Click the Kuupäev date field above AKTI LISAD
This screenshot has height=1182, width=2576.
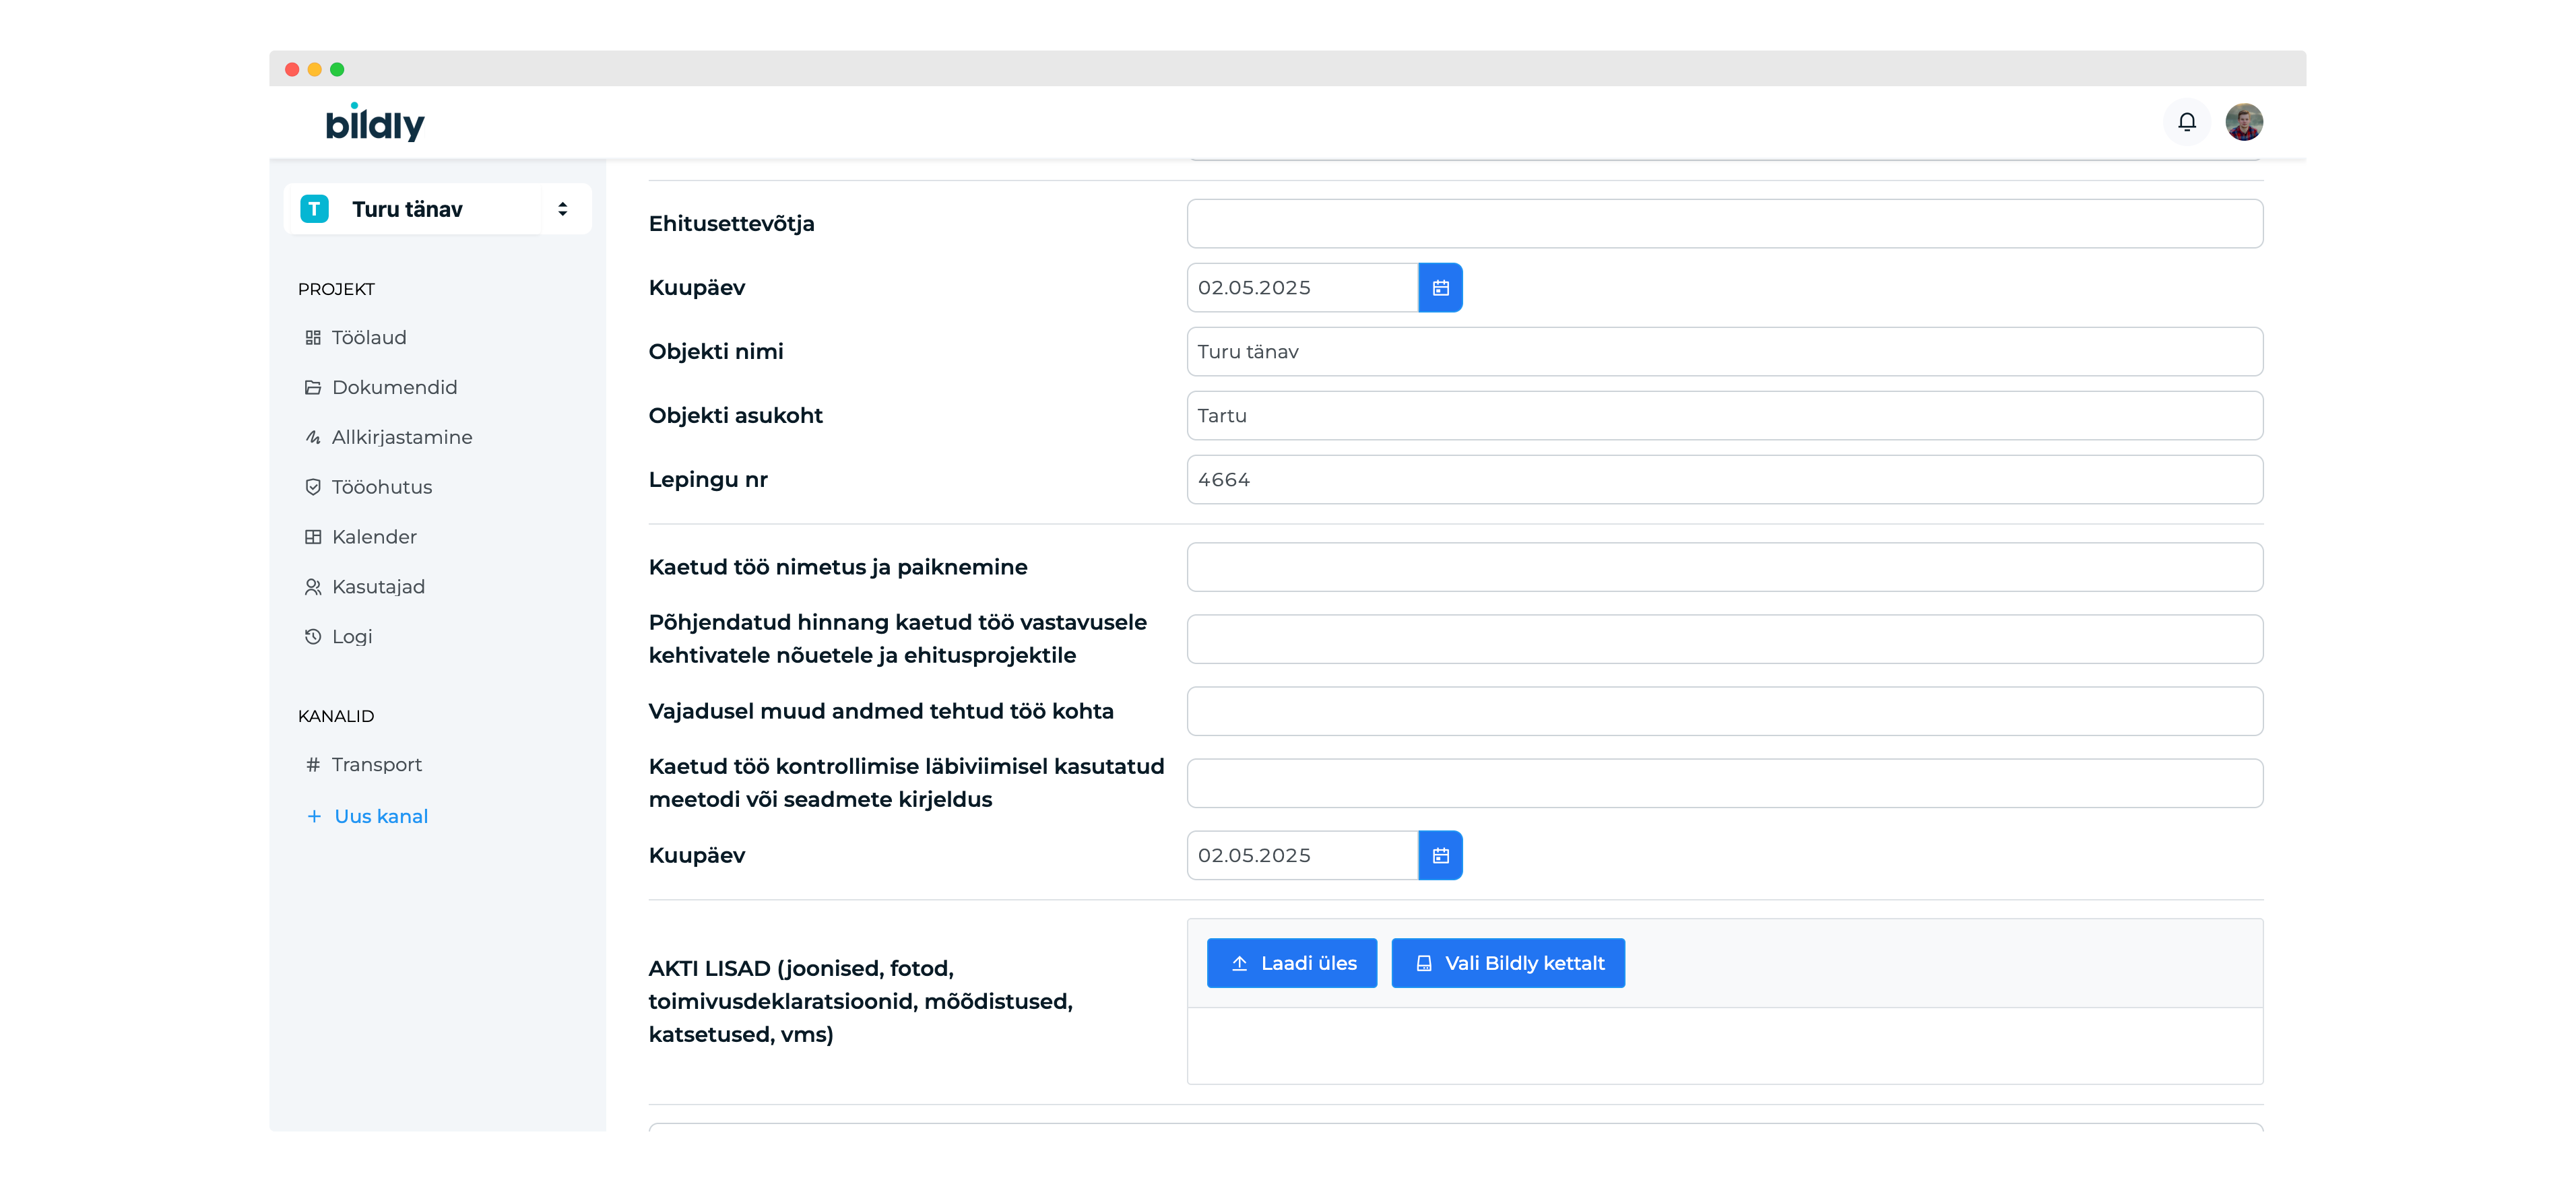point(1302,856)
